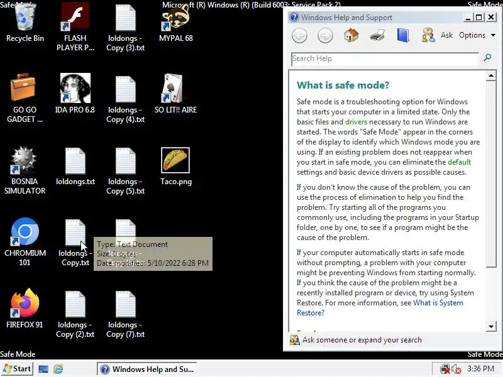Click the Search Help input field
The width and height of the screenshot is (503, 377).
pyautogui.click(x=385, y=59)
